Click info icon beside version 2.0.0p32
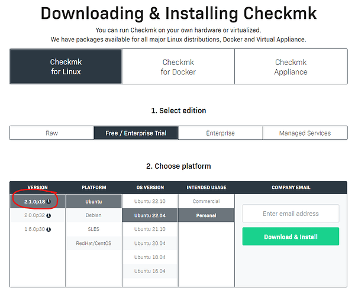 point(49,215)
